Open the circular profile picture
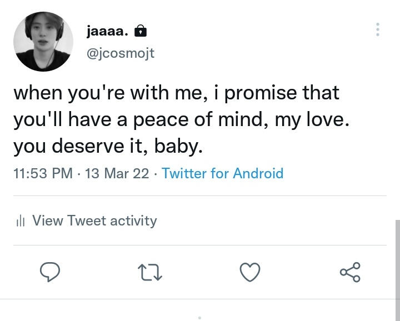Screen dimensions: 400x321 43,42
